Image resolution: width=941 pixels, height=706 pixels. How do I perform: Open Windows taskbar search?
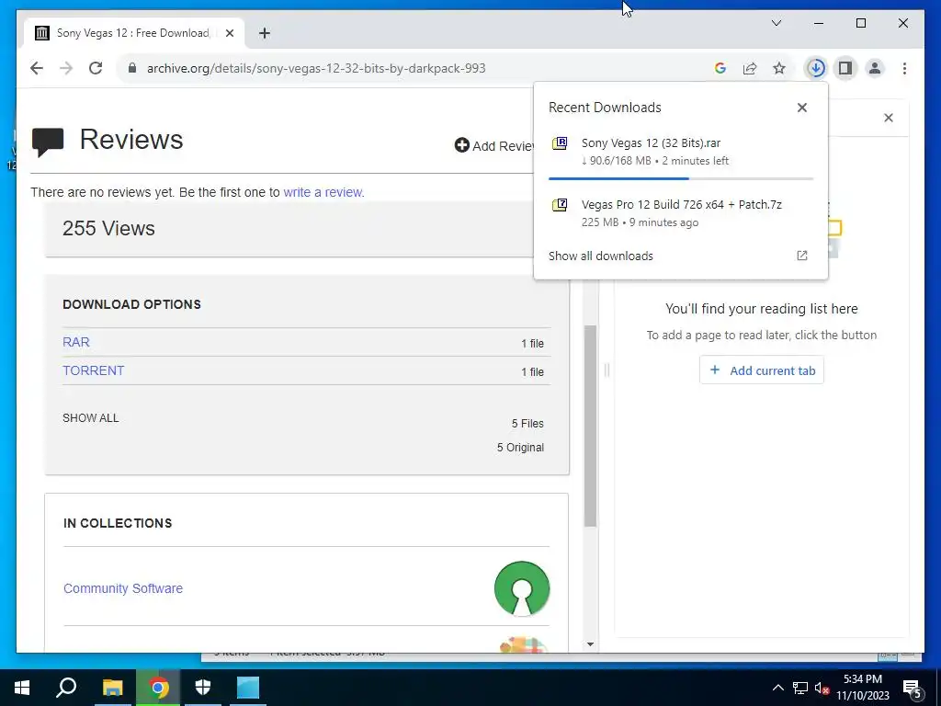click(66, 688)
